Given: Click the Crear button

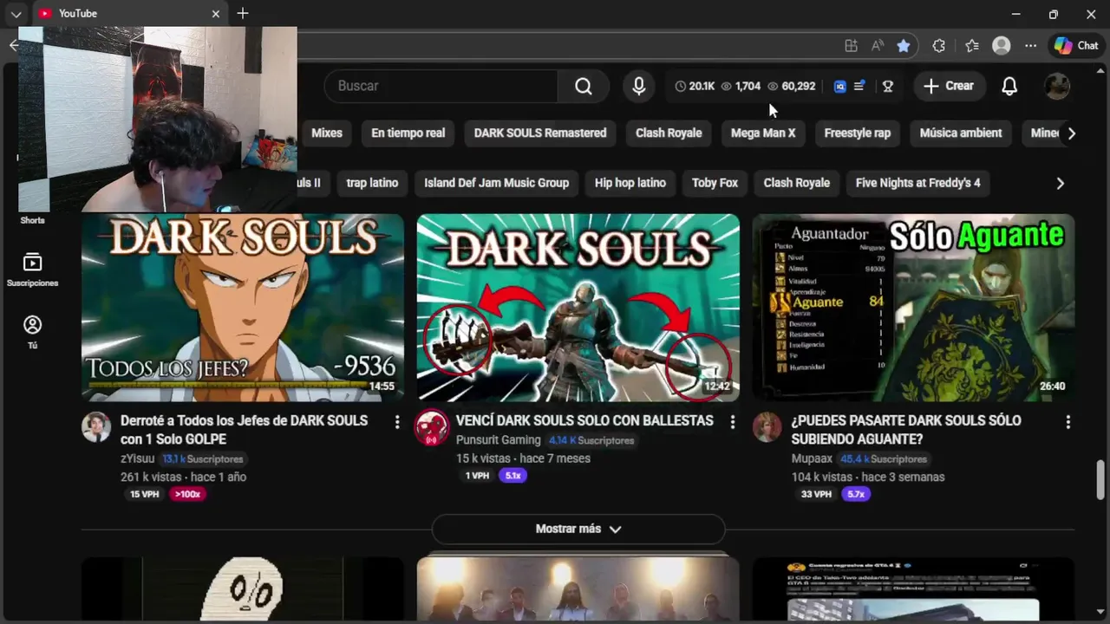Looking at the screenshot, I should 950,86.
